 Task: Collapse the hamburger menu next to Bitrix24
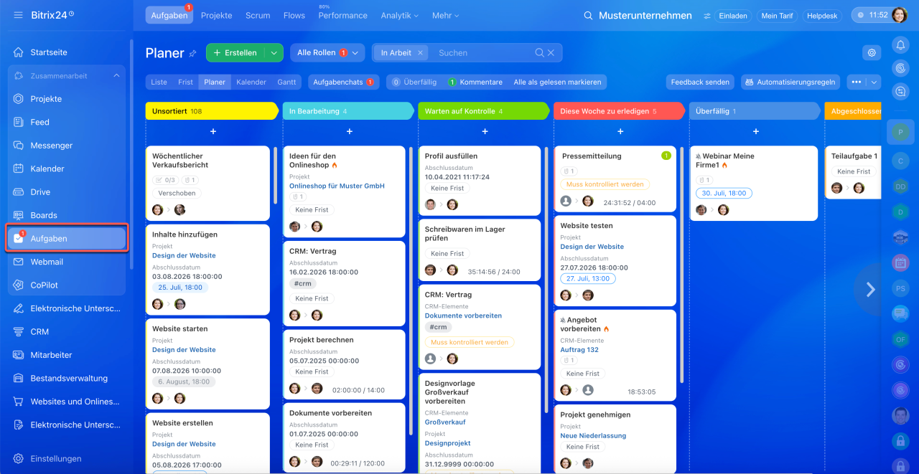point(18,15)
